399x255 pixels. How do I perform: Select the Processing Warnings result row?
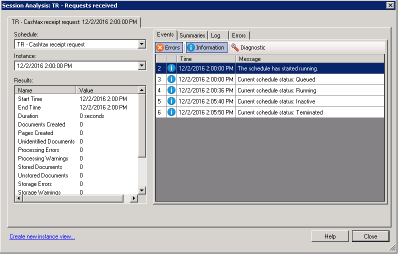77,158
